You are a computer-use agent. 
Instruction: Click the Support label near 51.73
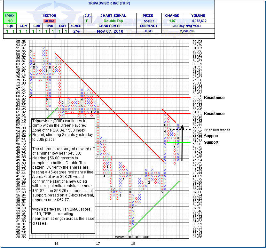(211, 142)
